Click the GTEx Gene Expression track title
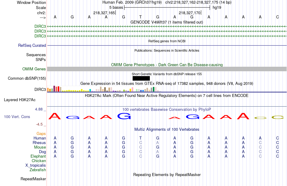The image size is (287, 186). click(x=167, y=84)
